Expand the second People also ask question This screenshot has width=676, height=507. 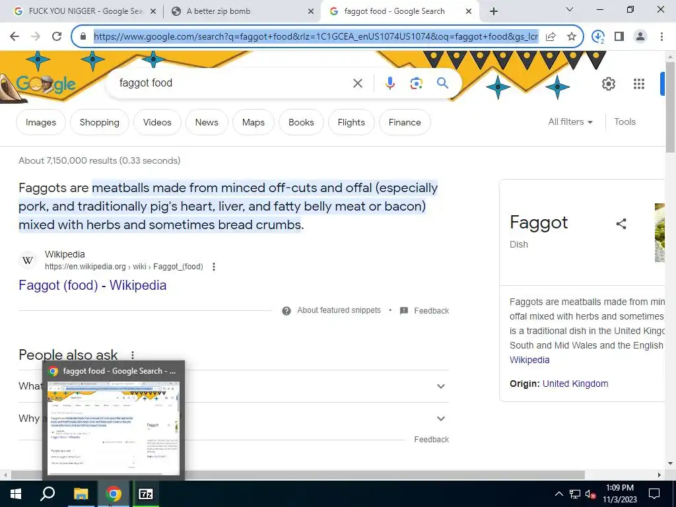234,419
